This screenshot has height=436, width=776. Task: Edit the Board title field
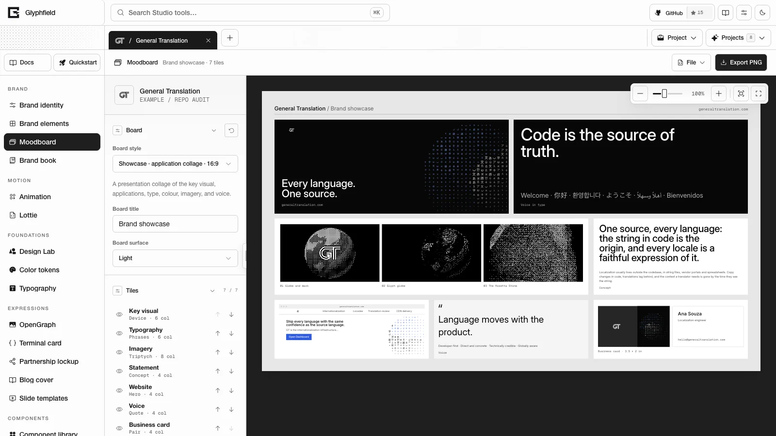(x=175, y=224)
